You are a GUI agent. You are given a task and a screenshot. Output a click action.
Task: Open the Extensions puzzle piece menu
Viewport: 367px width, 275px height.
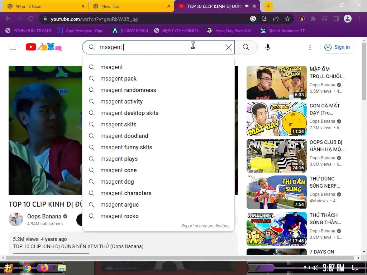coord(313,19)
